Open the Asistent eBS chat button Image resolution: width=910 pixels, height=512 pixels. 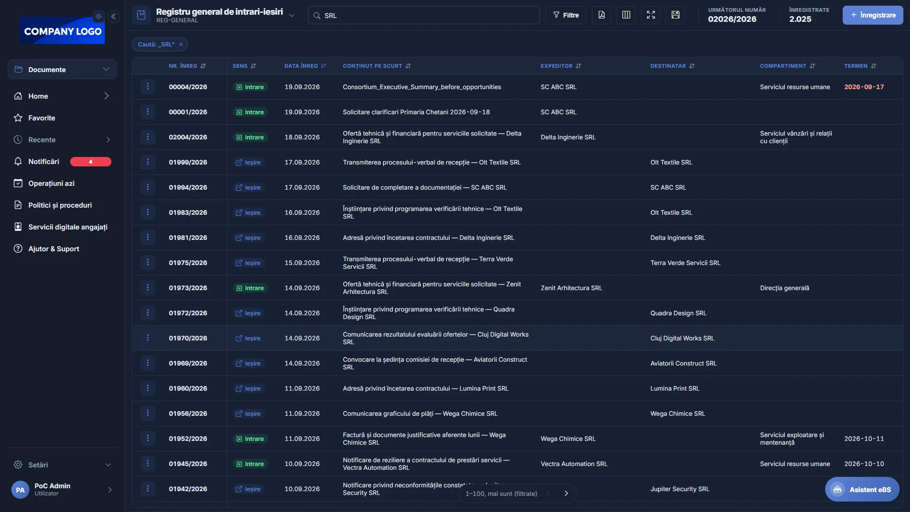pos(862,490)
